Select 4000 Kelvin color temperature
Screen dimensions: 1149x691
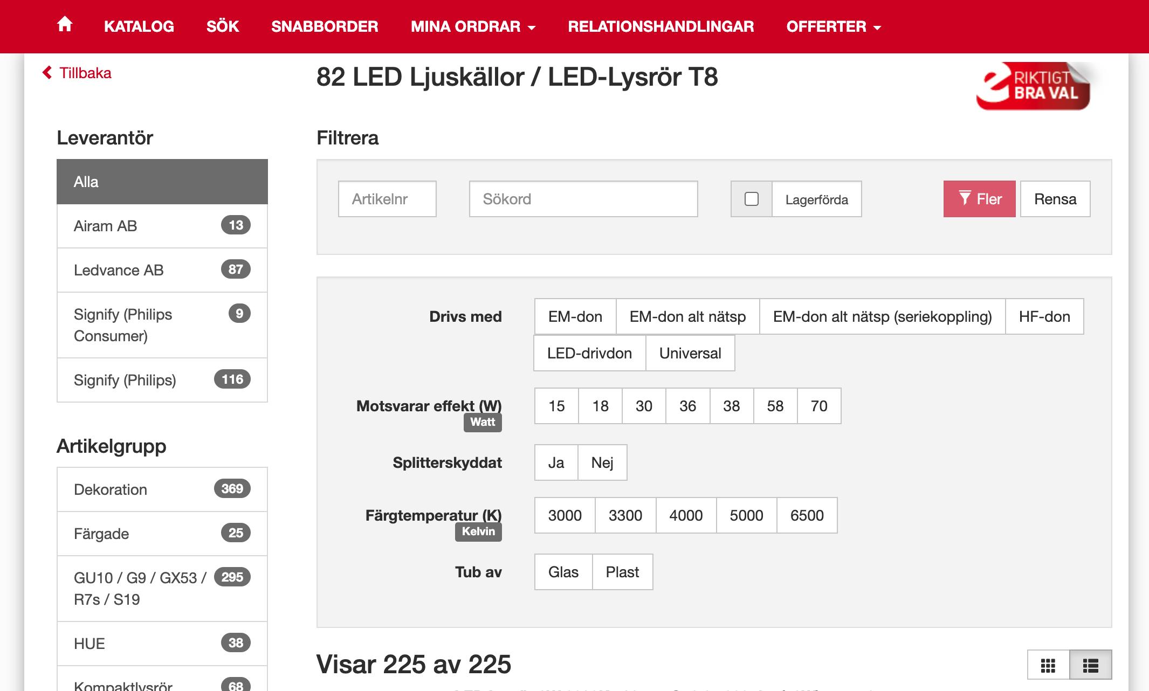tap(686, 515)
